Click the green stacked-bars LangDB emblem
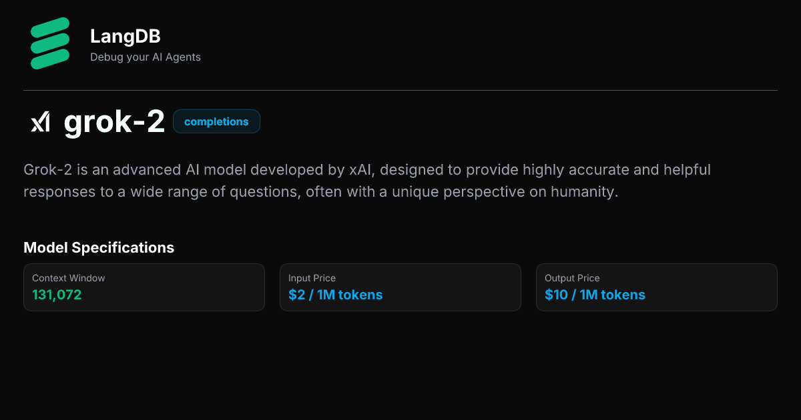The image size is (801, 420). click(x=49, y=42)
